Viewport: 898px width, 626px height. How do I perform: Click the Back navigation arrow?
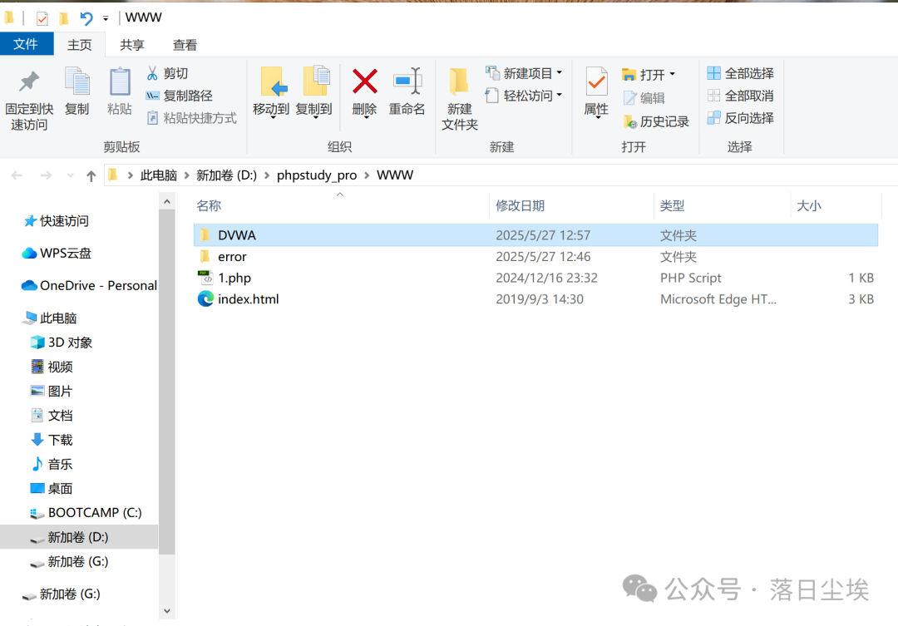[17, 175]
